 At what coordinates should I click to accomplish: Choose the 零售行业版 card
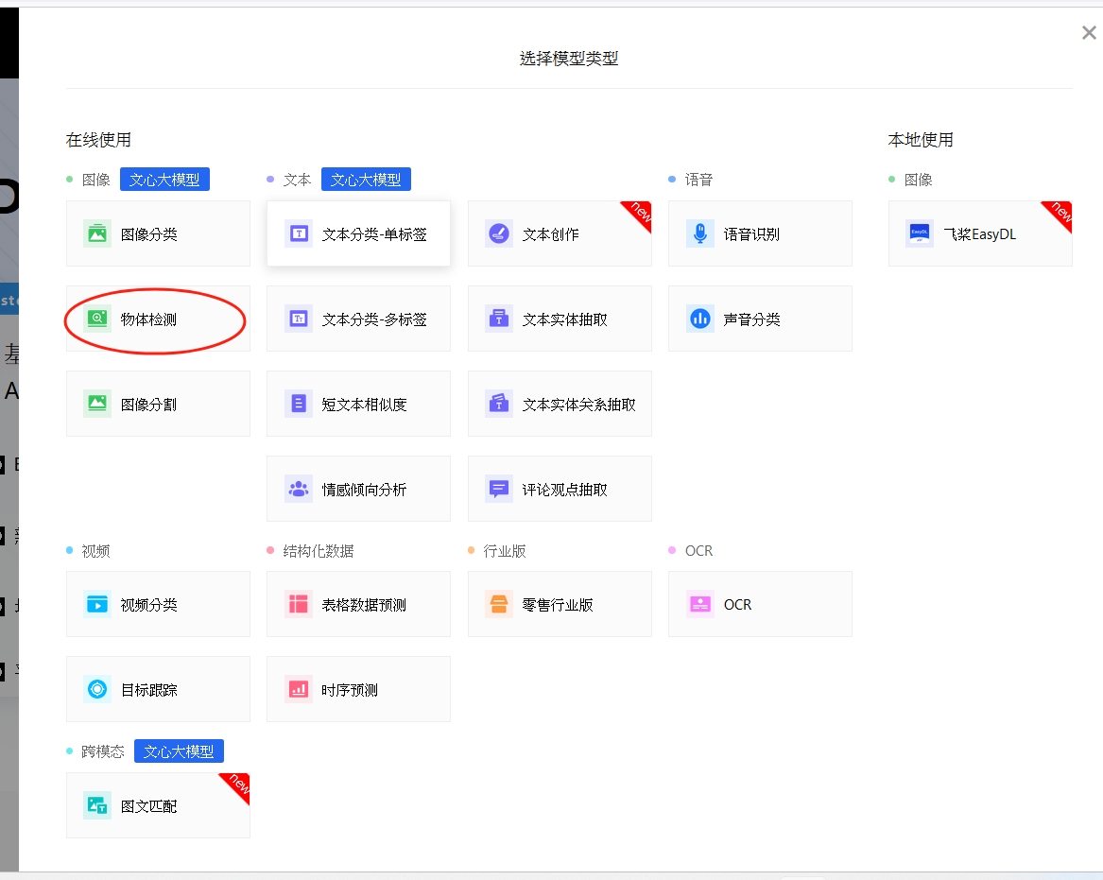point(560,604)
